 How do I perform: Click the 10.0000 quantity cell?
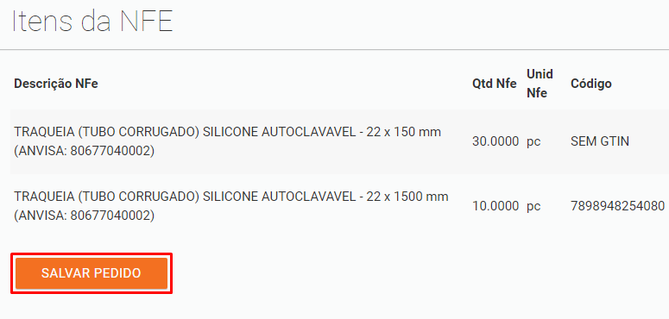click(x=495, y=207)
